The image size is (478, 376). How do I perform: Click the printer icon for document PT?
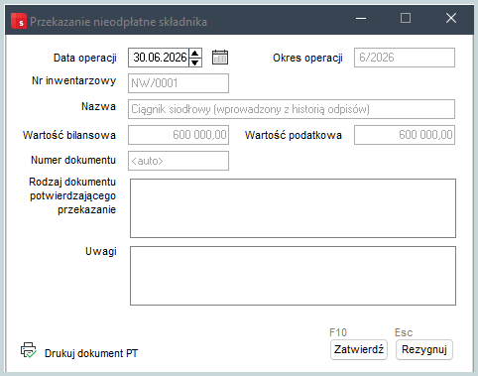tap(29, 350)
